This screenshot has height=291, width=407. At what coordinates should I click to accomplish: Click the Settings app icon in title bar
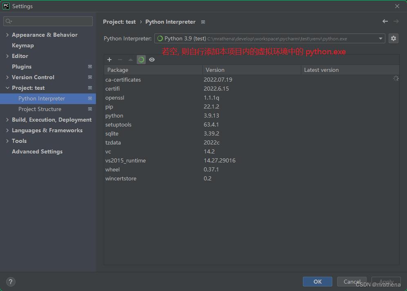click(x=5, y=6)
